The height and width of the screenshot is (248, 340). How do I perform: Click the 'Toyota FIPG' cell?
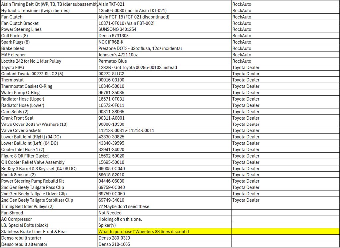point(49,67)
